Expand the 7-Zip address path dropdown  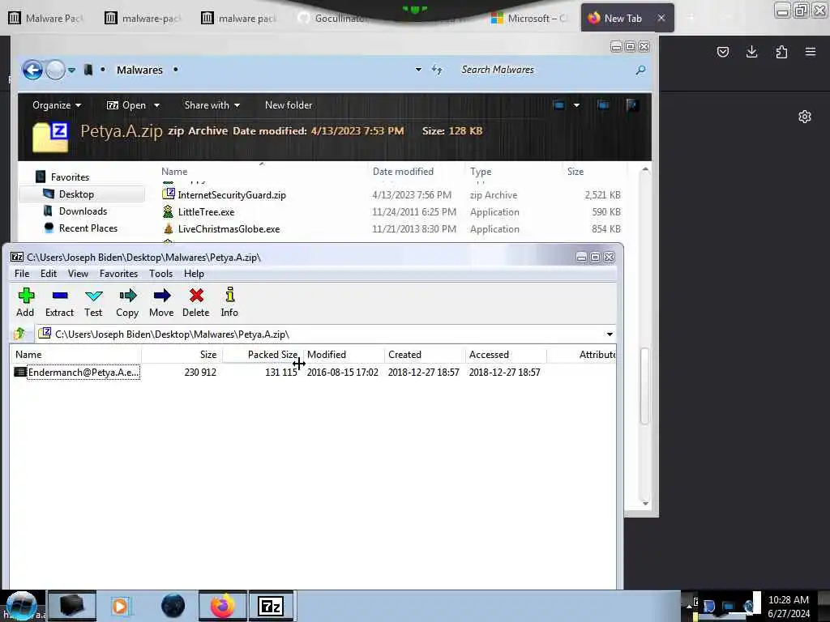[610, 334]
